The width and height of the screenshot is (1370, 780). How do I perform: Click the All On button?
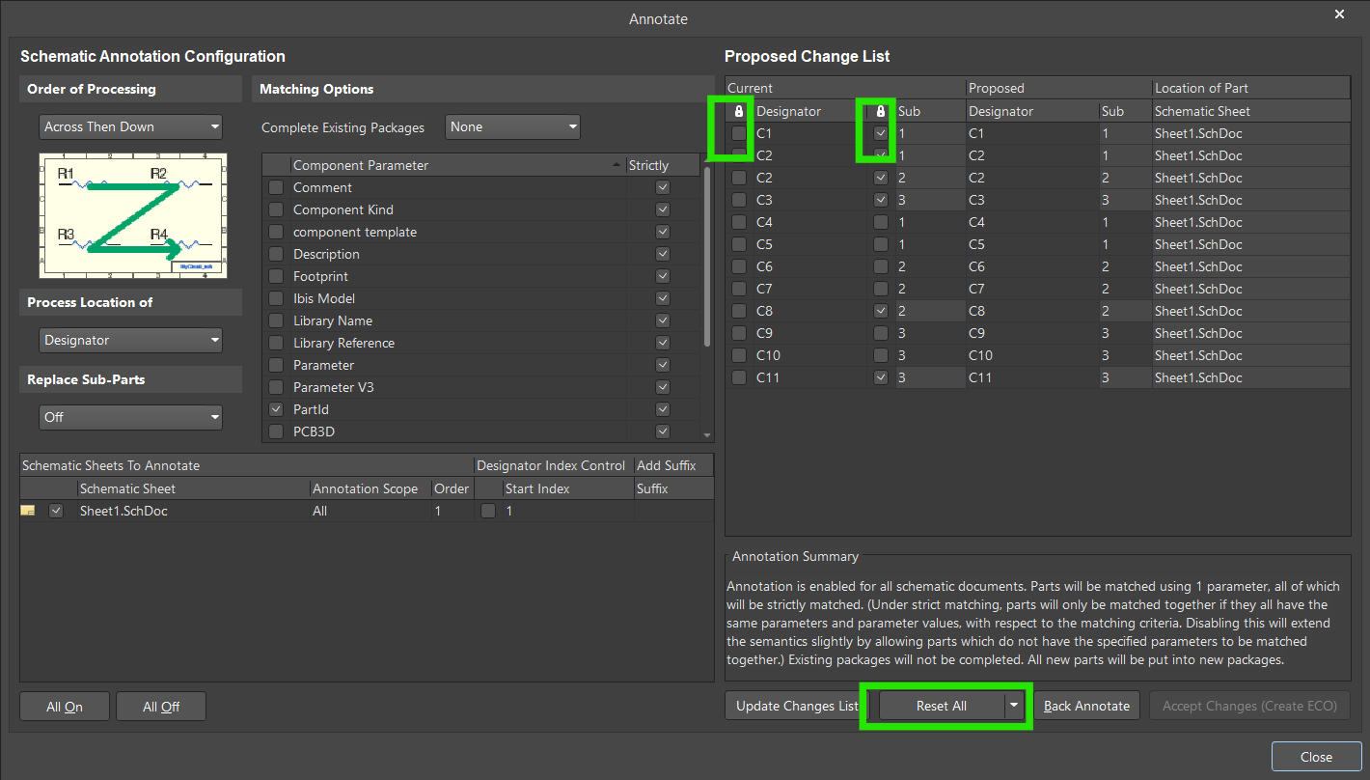click(65, 707)
